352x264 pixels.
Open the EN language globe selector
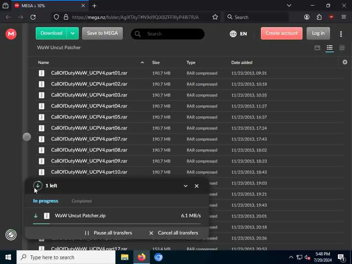(238, 34)
